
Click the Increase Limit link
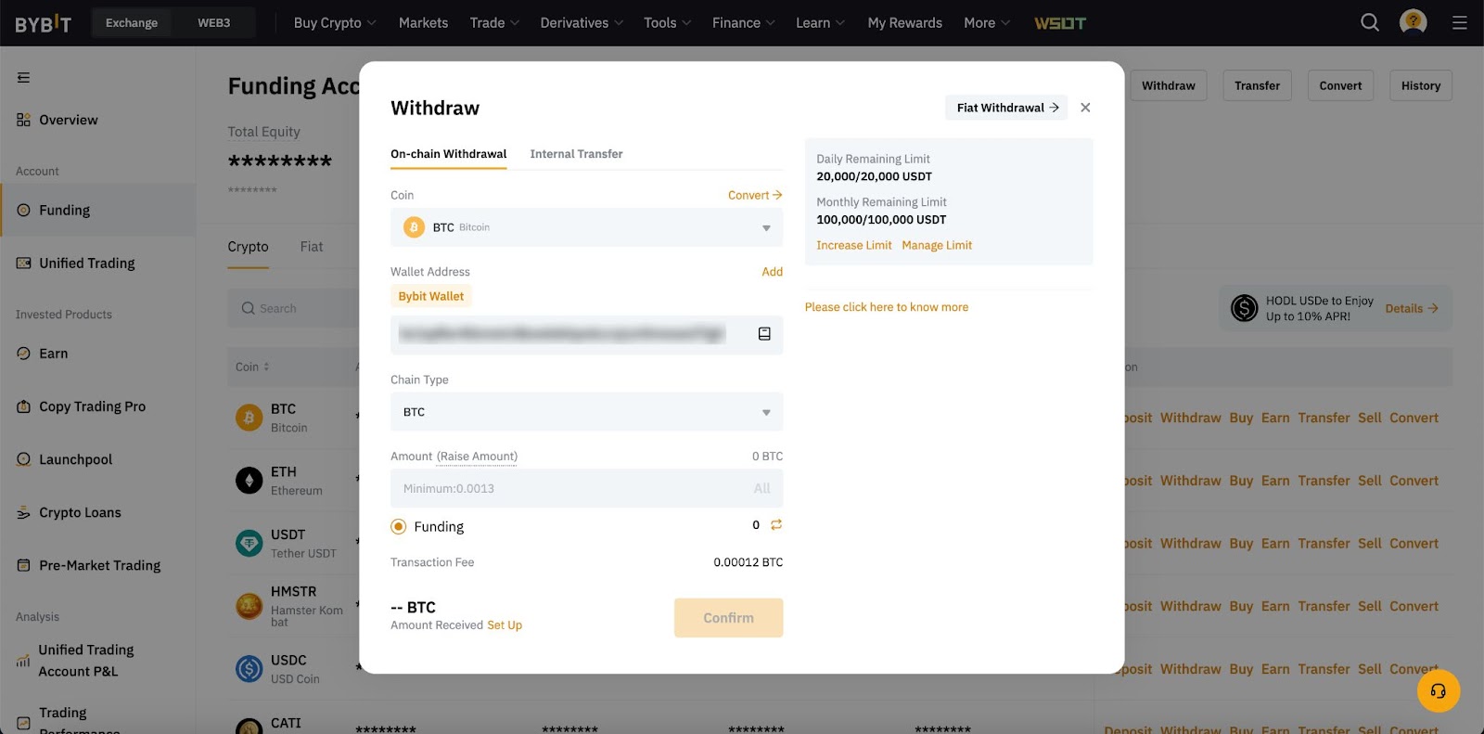point(853,246)
